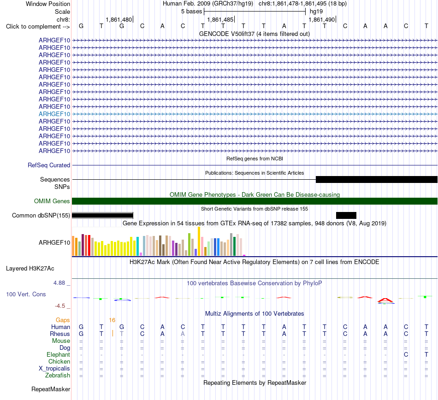This screenshot has height=400, width=438.
Task: Click the tallest gold bar in GTEx chart
Action: (x=199, y=241)
